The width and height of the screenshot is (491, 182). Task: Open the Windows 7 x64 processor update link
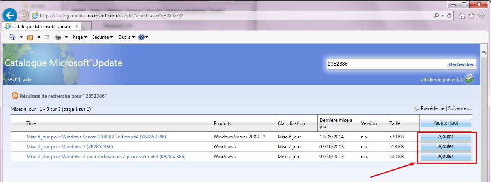click(x=106, y=157)
